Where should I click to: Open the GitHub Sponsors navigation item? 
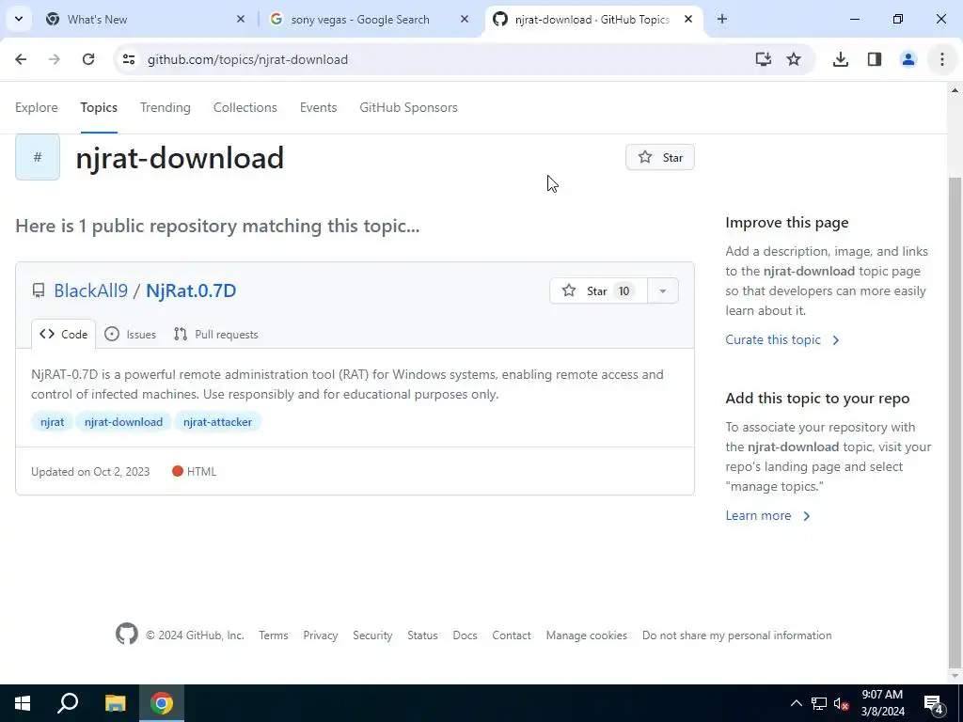tap(408, 107)
